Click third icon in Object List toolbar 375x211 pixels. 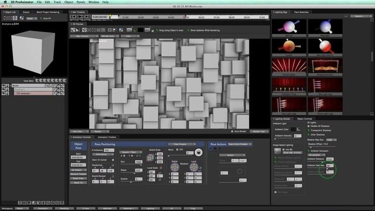coord(15,18)
